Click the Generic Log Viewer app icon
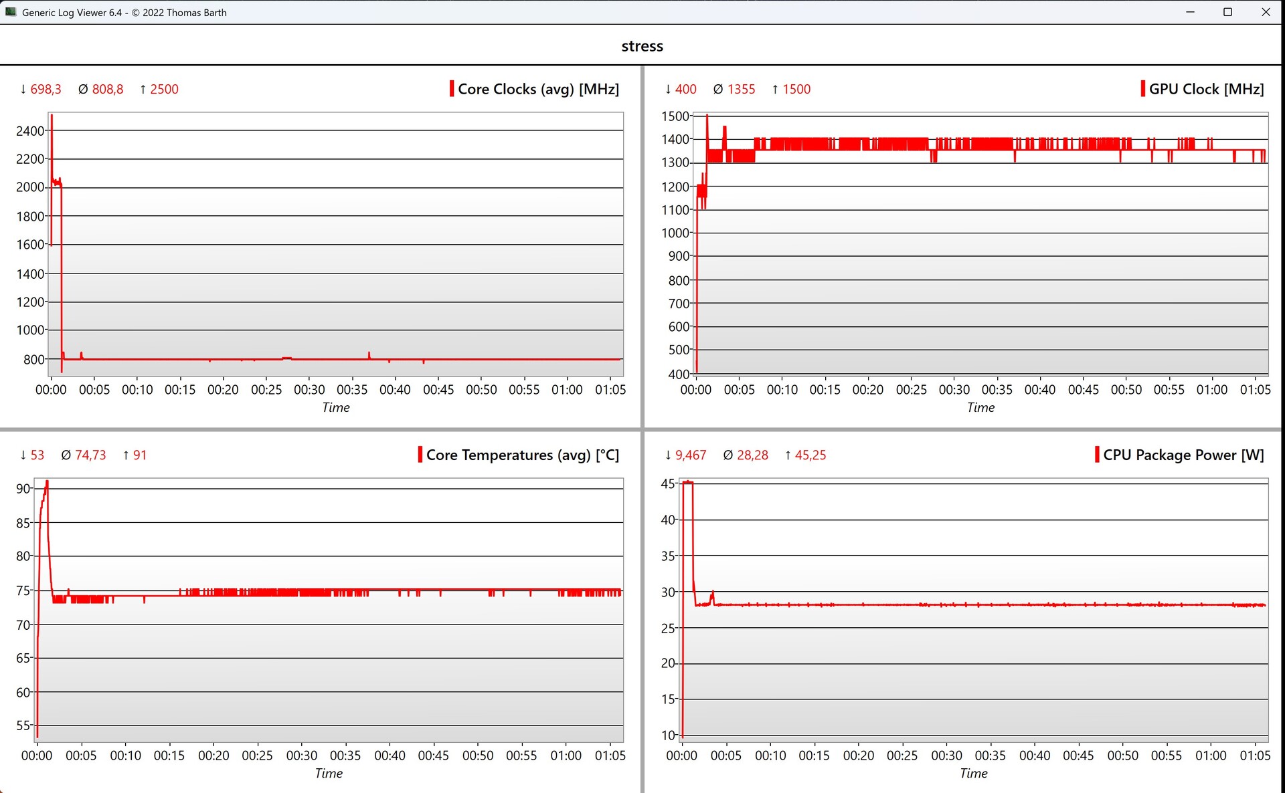 [11, 12]
